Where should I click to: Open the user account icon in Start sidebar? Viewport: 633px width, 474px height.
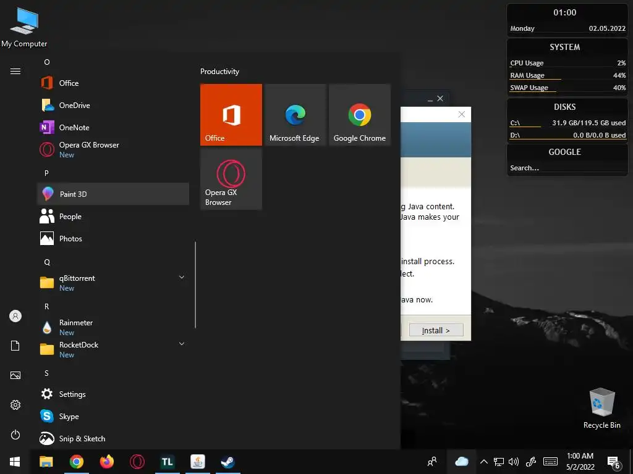click(x=15, y=316)
